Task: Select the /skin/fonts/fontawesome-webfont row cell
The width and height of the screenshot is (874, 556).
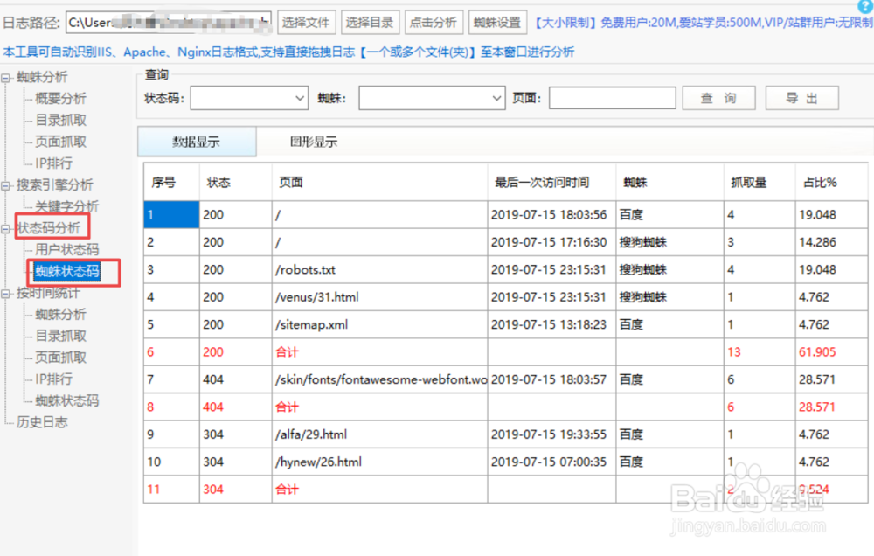Action: coord(379,379)
